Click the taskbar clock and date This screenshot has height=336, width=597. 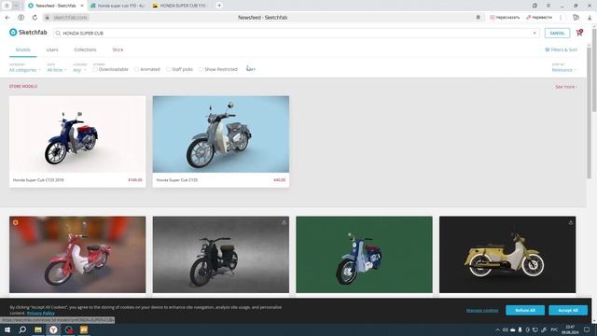tap(570, 329)
